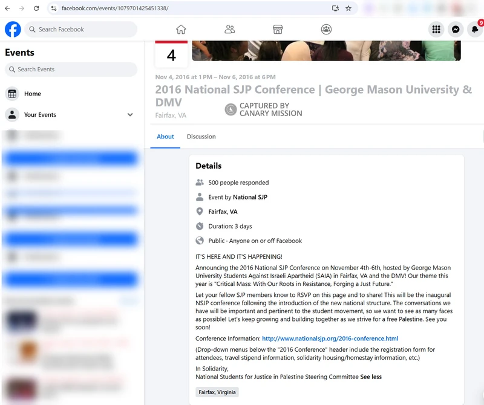Switch to the Discussion tab

pyautogui.click(x=201, y=137)
